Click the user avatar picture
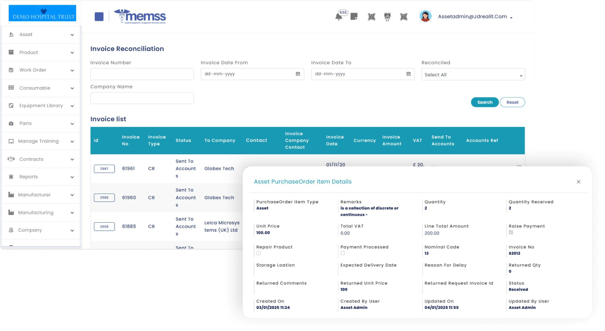The image size is (605, 331). (x=425, y=16)
